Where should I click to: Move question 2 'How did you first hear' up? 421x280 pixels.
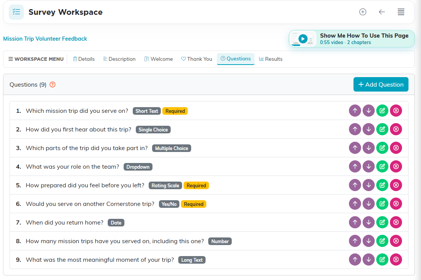click(355, 129)
